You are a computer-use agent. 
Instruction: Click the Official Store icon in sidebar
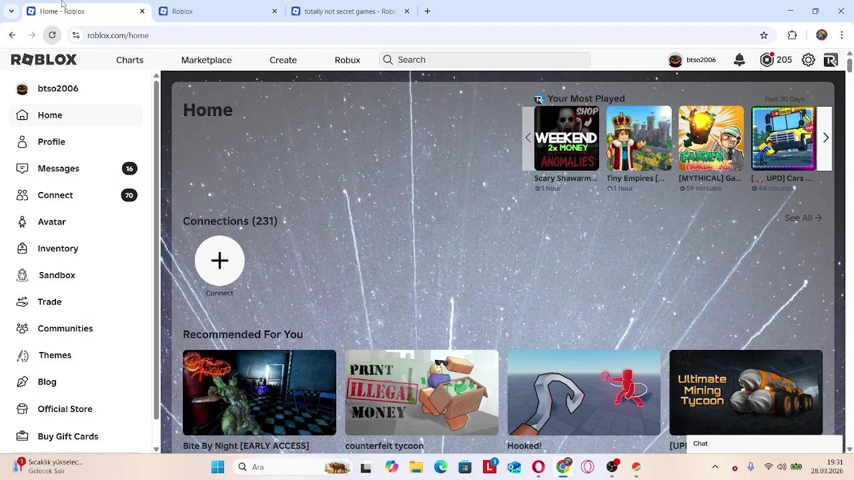[23, 409]
